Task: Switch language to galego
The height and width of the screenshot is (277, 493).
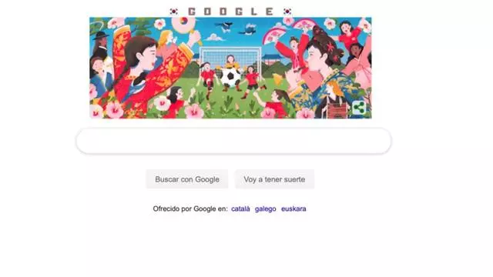Action: tap(265, 209)
